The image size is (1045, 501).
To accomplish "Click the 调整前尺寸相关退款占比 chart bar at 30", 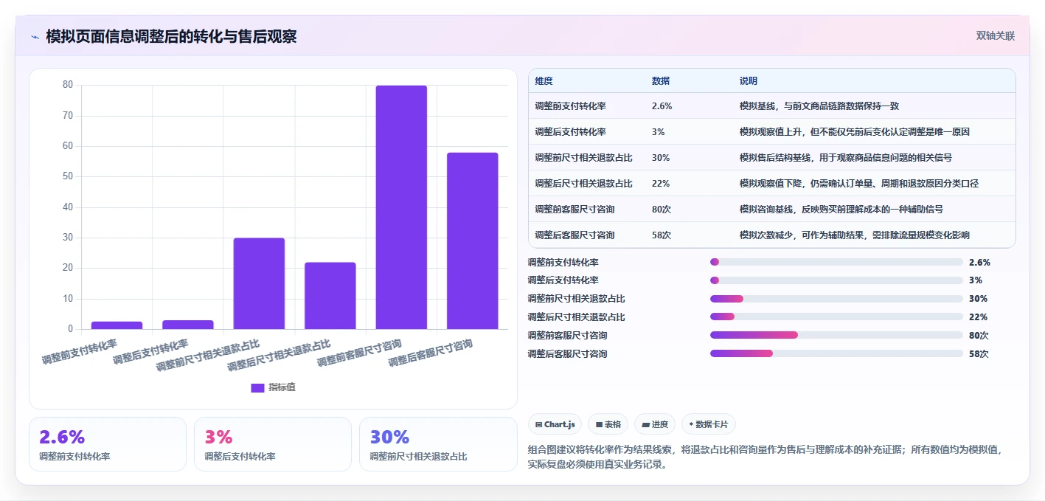I will (259, 283).
